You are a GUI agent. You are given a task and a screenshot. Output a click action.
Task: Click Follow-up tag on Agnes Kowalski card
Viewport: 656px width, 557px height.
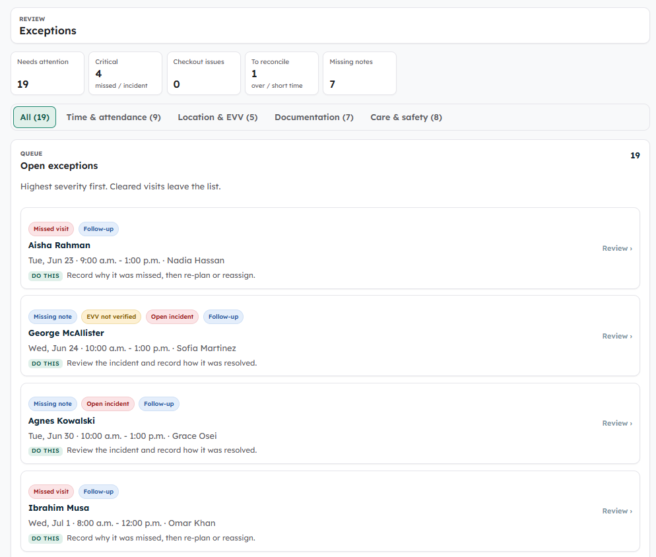(x=159, y=404)
